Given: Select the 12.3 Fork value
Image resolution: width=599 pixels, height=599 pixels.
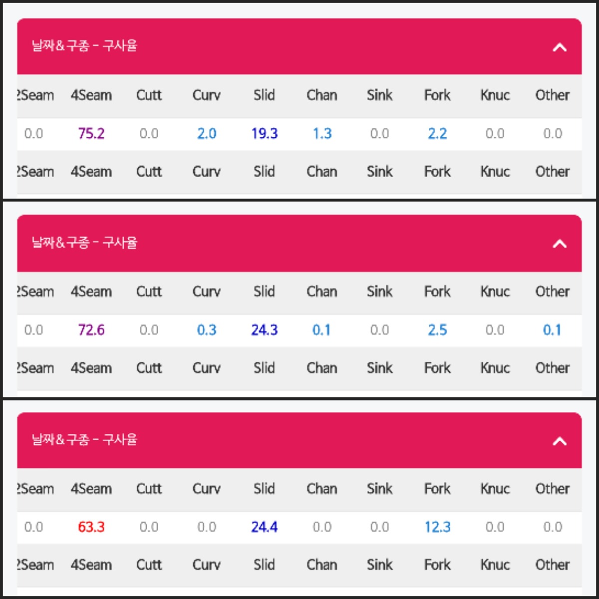Looking at the screenshot, I should [x=438, y=527].
